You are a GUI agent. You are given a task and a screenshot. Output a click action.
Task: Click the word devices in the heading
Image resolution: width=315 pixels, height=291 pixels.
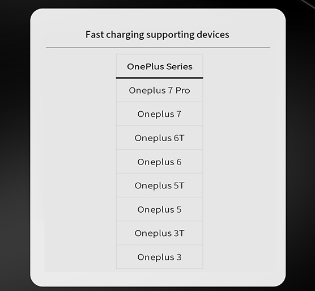pos(213,35)
